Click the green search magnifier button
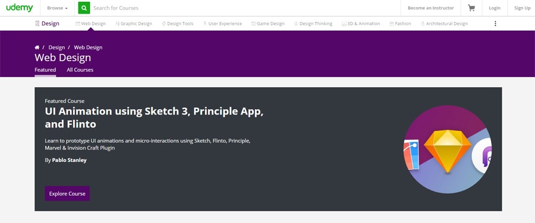The image size is (535, 223). point(84,8)
